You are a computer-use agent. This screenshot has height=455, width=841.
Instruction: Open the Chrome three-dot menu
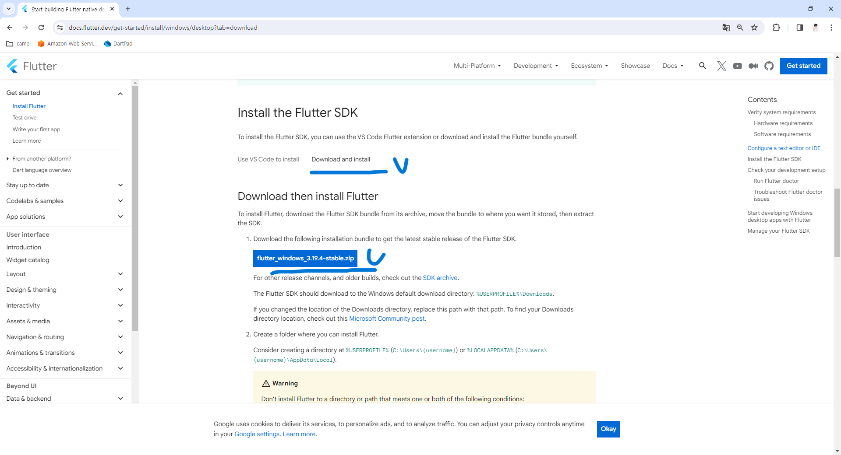831,28
